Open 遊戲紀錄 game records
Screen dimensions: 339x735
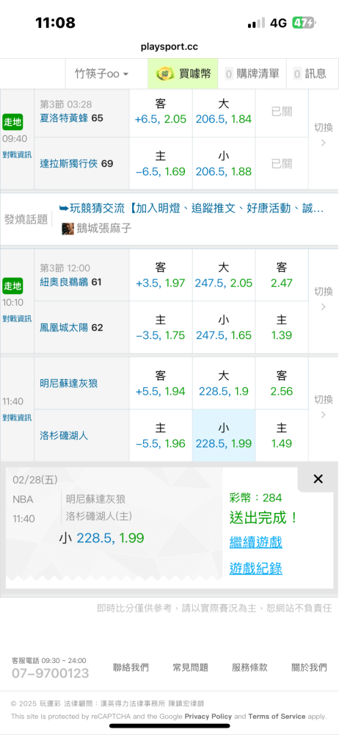tap(255, 569)
